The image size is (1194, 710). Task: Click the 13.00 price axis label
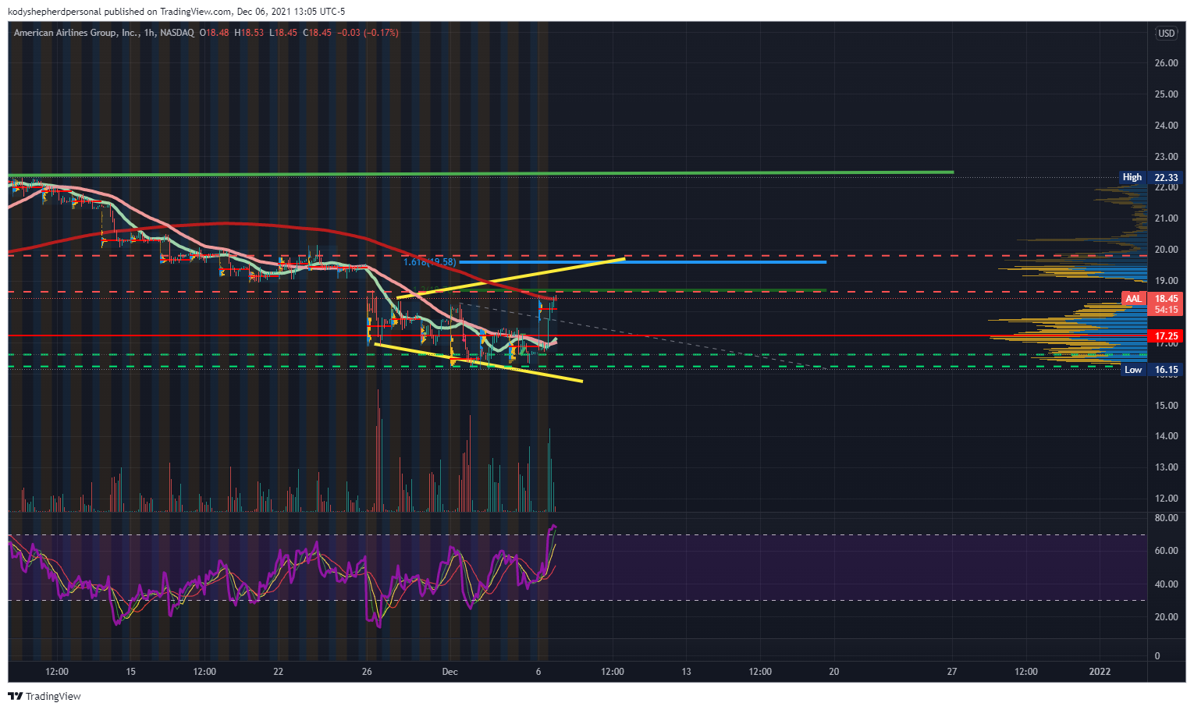(x=1166, y=467)
